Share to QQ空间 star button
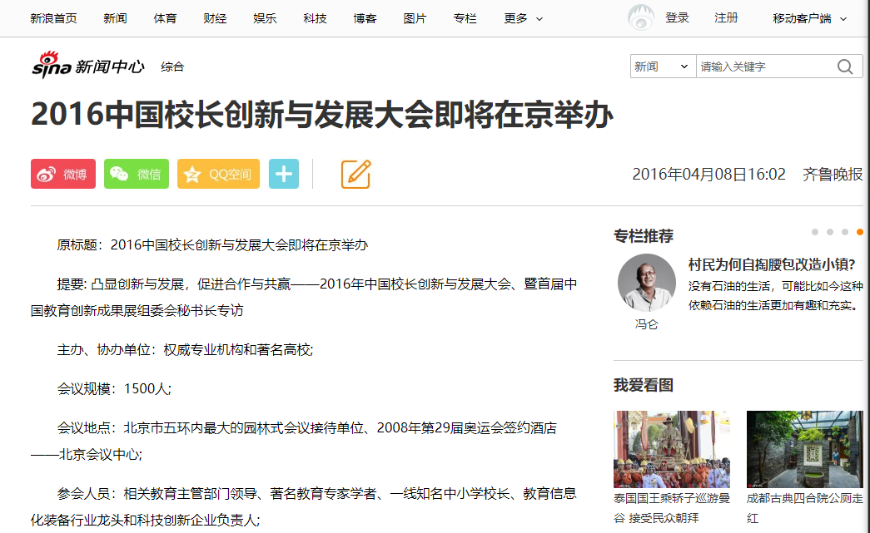 tap(218, 174)
